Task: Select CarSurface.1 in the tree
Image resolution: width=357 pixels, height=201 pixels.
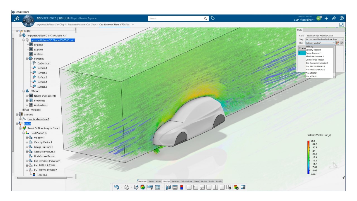Action: pos(44,63)
